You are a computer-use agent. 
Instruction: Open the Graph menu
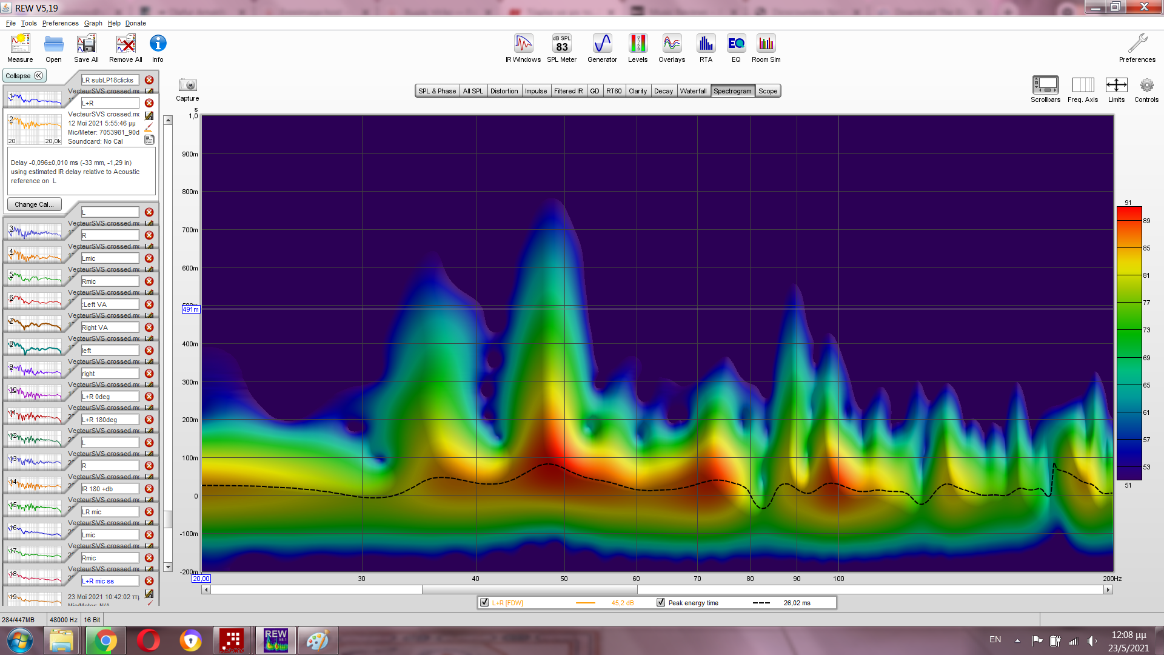click(x=93, y=23)
